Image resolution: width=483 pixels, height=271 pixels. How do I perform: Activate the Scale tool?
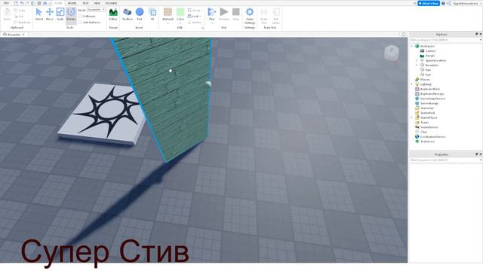(60, 14)
